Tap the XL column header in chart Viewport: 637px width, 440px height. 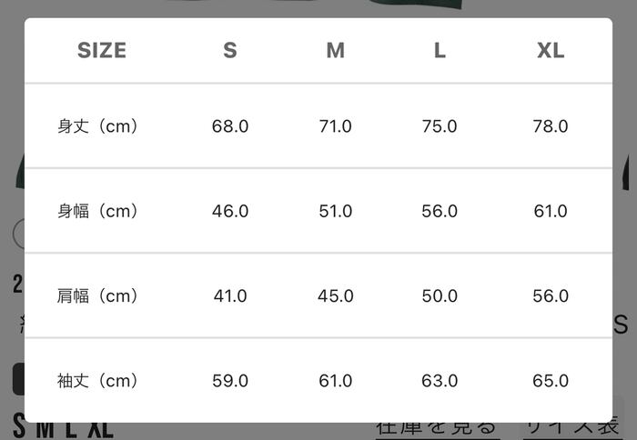pos(551,51)
